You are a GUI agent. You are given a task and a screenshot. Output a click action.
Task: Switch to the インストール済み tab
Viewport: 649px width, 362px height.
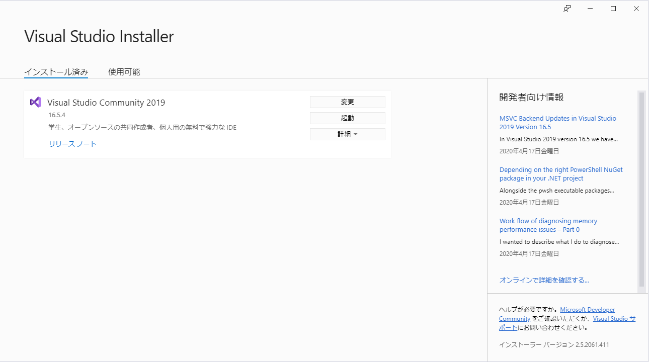pyautogui.click(x=56, y=72)
